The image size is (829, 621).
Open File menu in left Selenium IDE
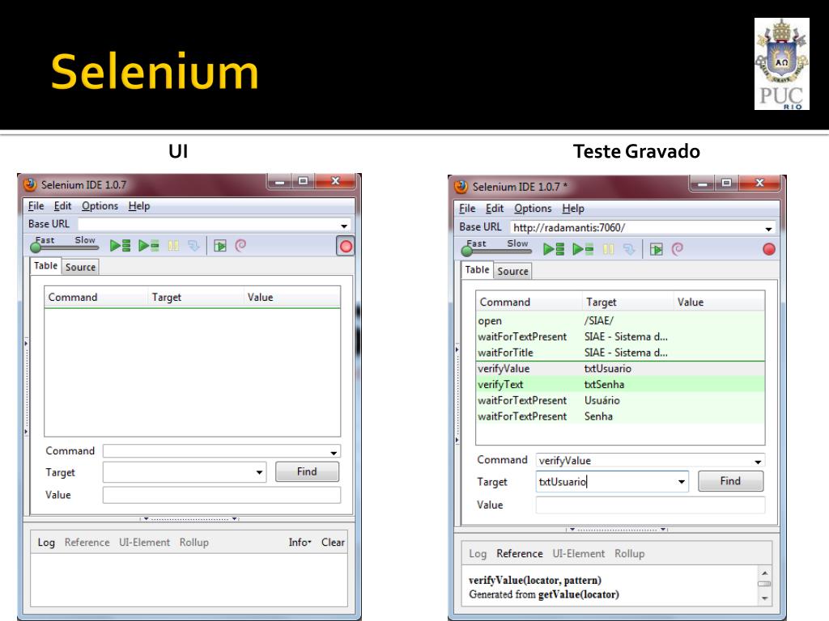coord(36,206)
